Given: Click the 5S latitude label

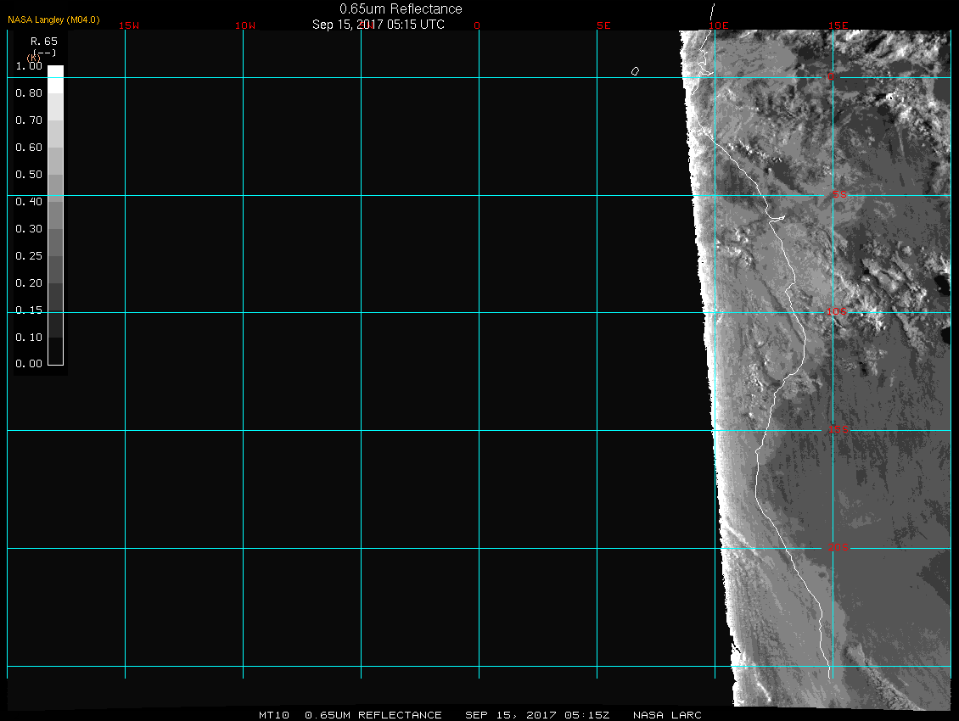Looking at the screenshot, I should (839, 194).
